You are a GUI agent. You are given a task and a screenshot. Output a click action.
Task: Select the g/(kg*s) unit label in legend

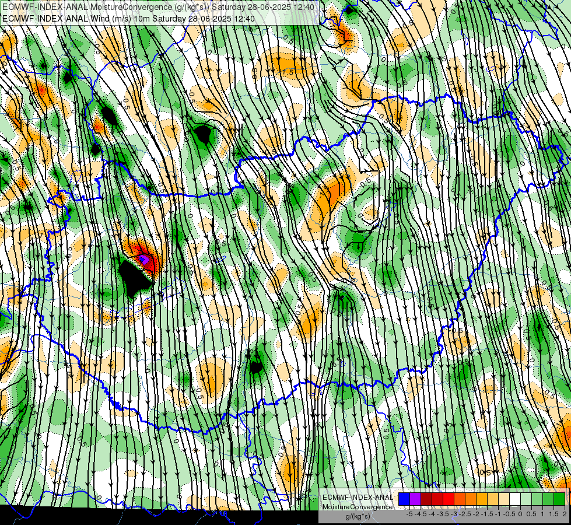pos(358,517)
